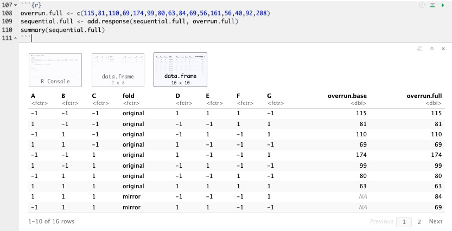Screen dimensions: 452x231
Task: Select R Console output thumbnail
Action: pyautogui.click(x=55, y=70)
